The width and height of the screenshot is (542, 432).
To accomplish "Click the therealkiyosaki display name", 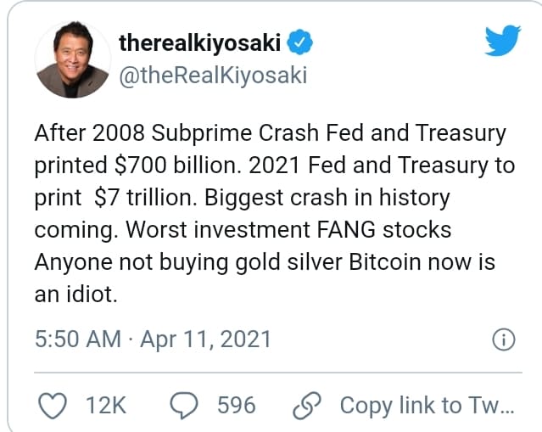I will pos(199,43).
